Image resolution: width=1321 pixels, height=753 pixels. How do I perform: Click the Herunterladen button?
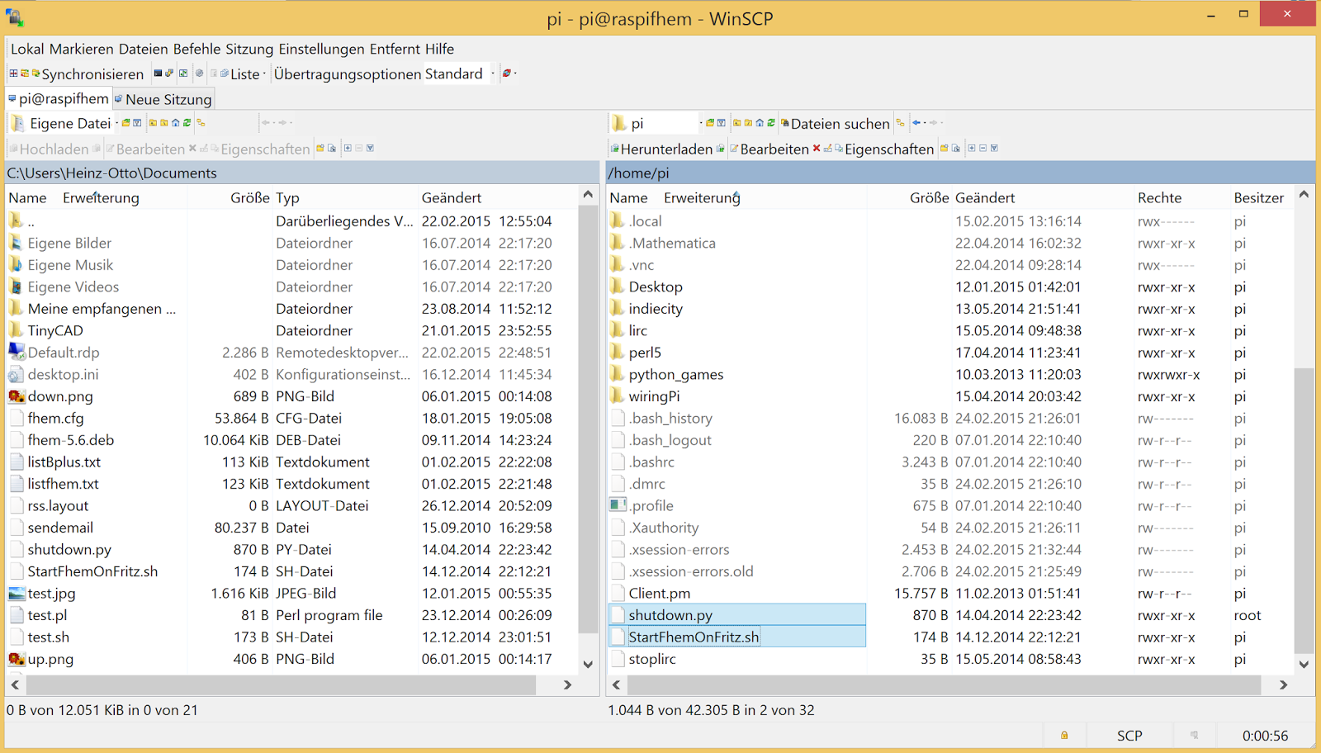click(660, 149)
